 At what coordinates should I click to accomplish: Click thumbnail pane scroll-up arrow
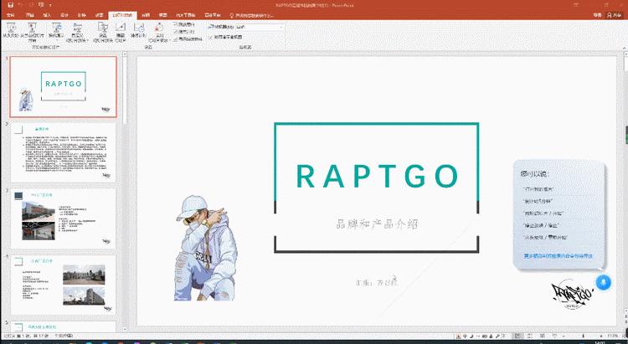point(125,54)
